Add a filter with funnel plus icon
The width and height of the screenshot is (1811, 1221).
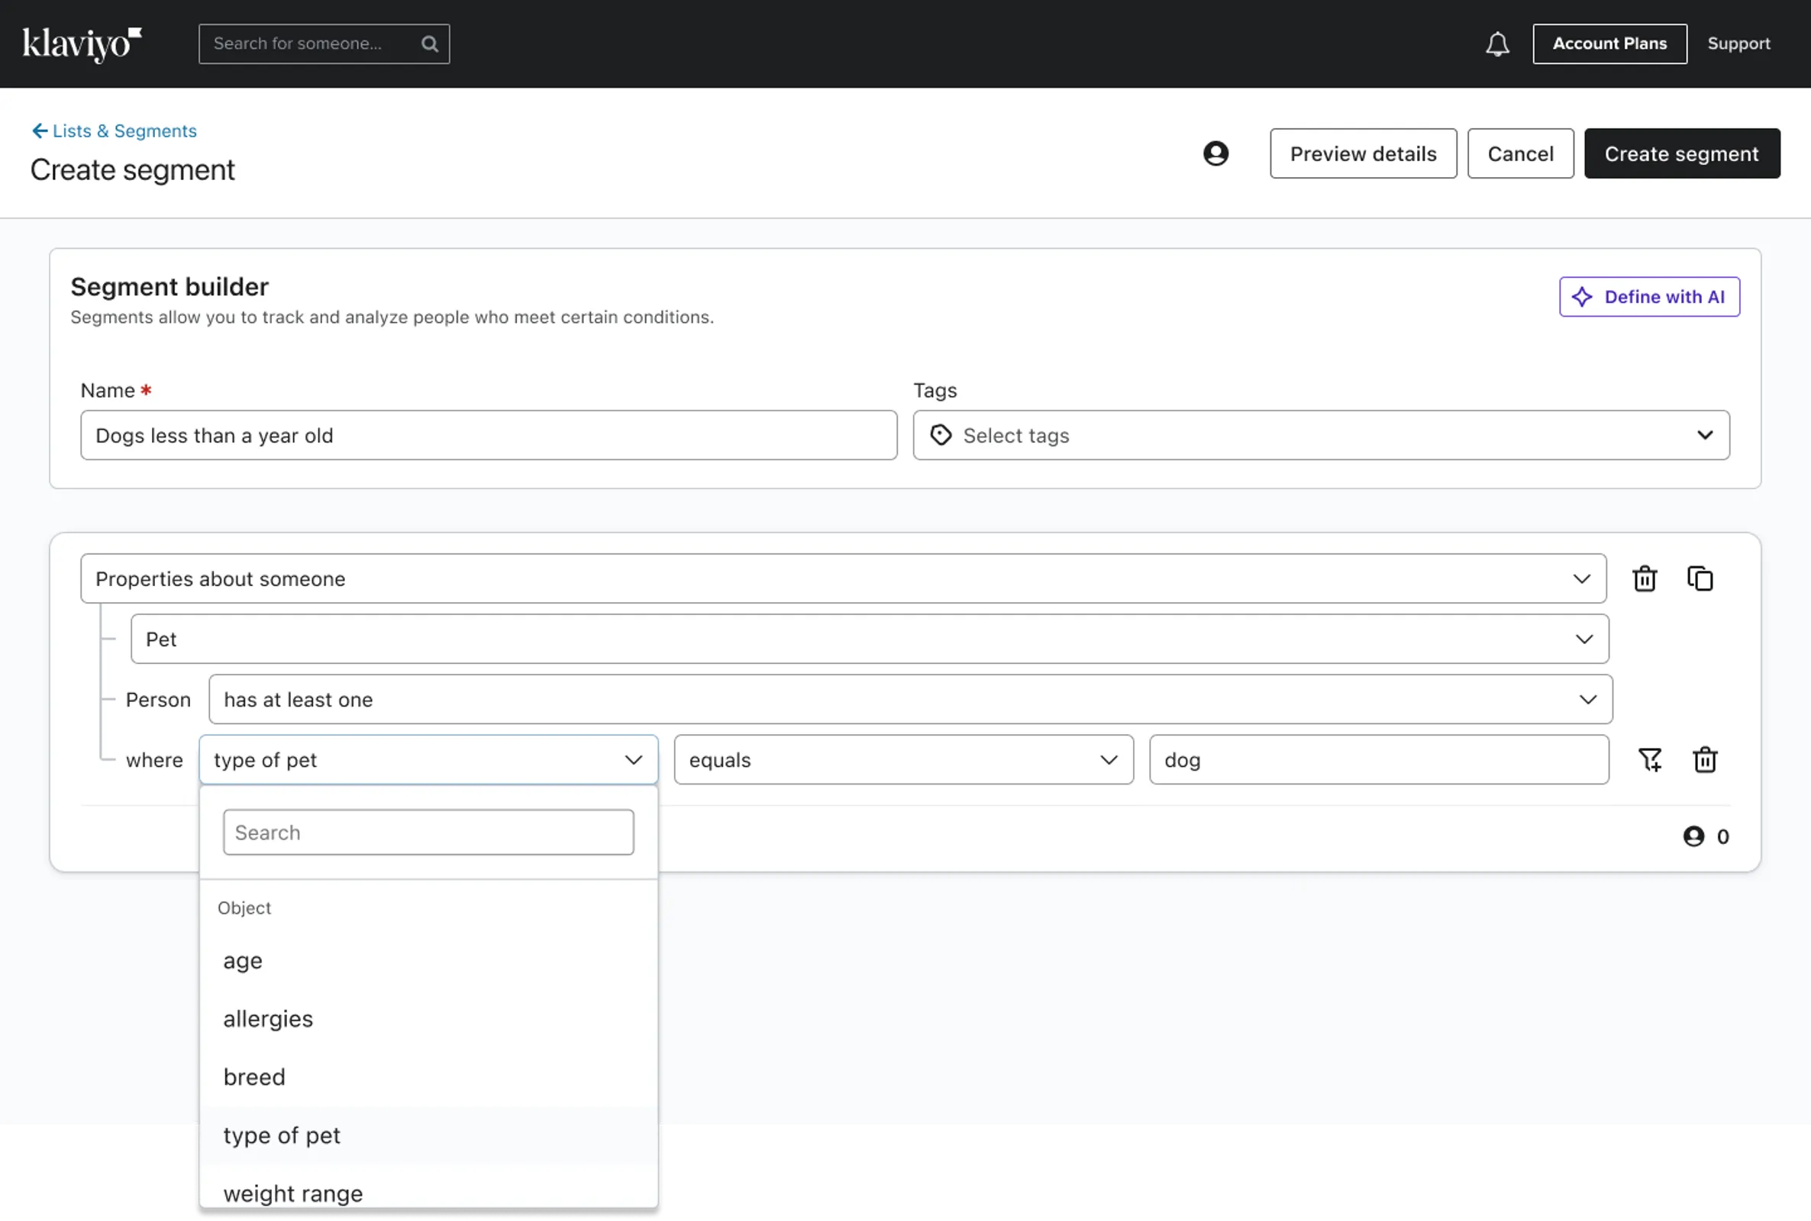pos(1650,759)
